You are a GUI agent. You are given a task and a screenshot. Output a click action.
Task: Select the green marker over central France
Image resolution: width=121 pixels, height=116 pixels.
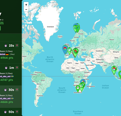pos(69,51)
